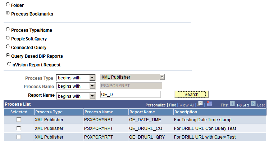This screenshot has width=269, height=144.
Task: Check the box for the QE_DRURL_QRY row
Action: (x=19, y=137)
